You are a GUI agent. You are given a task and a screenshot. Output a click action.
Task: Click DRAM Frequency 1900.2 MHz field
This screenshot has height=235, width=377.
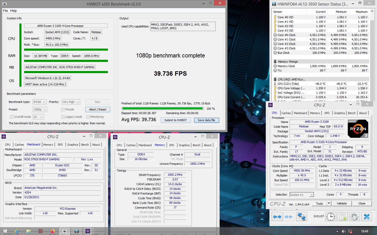pyautogui.click(x=175, y=175)
